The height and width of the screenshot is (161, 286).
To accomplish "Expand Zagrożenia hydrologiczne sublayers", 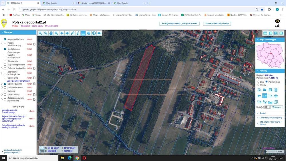I will pos(2,73).
